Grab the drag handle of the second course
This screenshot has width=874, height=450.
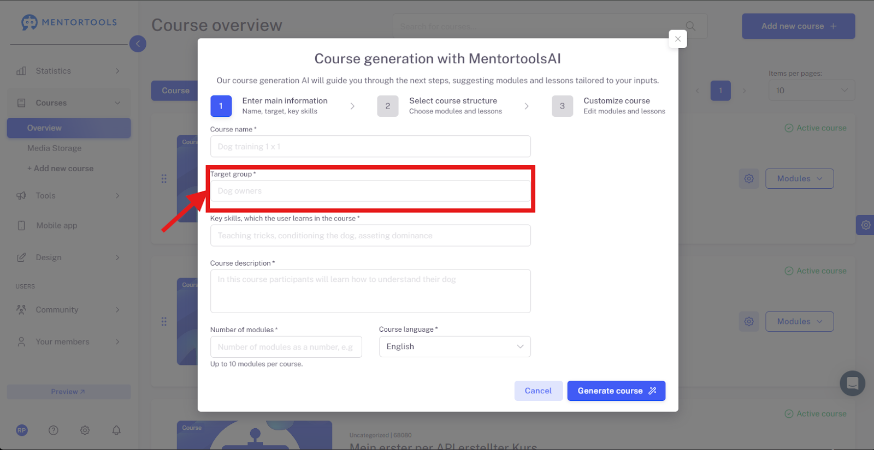164,321
